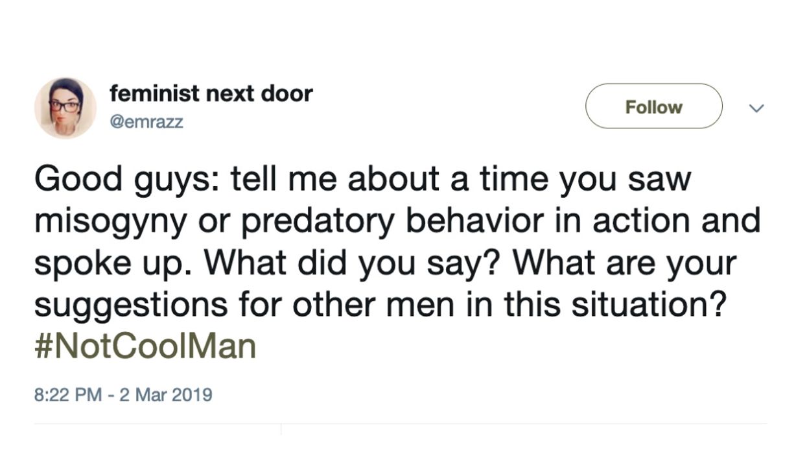Click inside the Follow pill outline
807x454 pixels.
point(653,106)
